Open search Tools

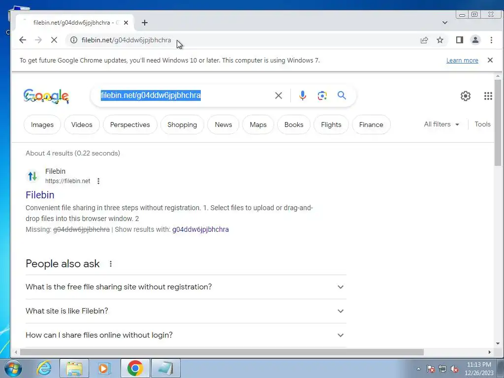(x=482, y=125)
